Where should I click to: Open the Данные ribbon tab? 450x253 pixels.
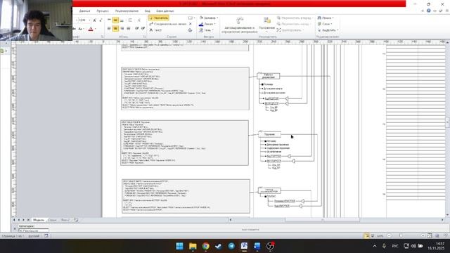tap(84, 11)
